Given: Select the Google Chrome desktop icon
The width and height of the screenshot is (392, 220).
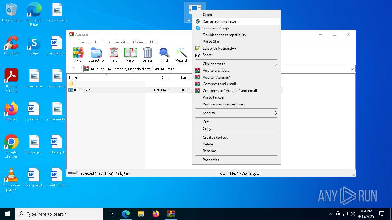Looking at the screenshot, I should 11,147.
